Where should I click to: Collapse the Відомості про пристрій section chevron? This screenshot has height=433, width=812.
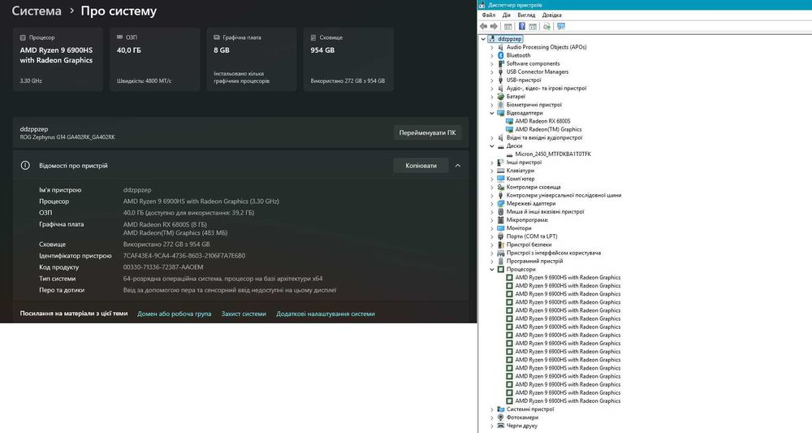458,166
